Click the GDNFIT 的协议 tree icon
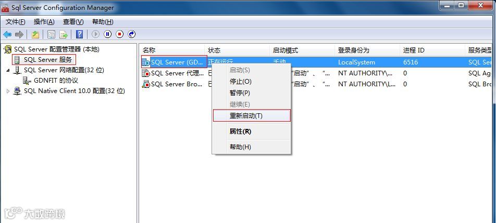Image resolution: width=496 pixels, height=223 pixels. point(27,81)
